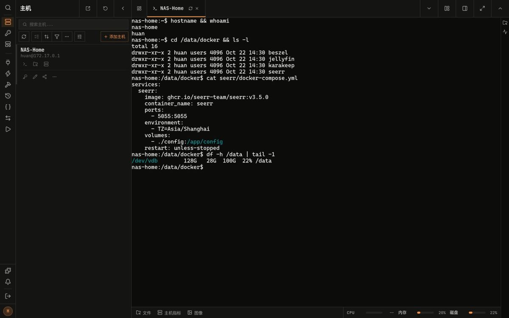The image size is (509, 318).
Task: Edit NAS-Home host with pencil icon
Action: [x=35, y=77]
